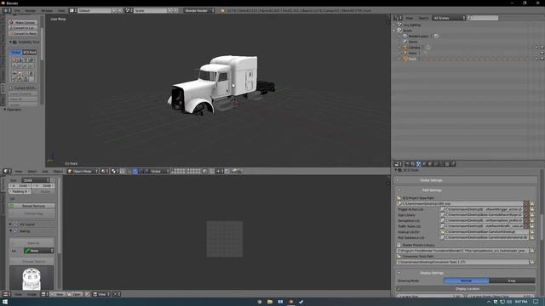Viewport: 545px width, 306px height.
Task: Click New in the image editor footer
Action: pyautogui.click(x=58, y=294)
